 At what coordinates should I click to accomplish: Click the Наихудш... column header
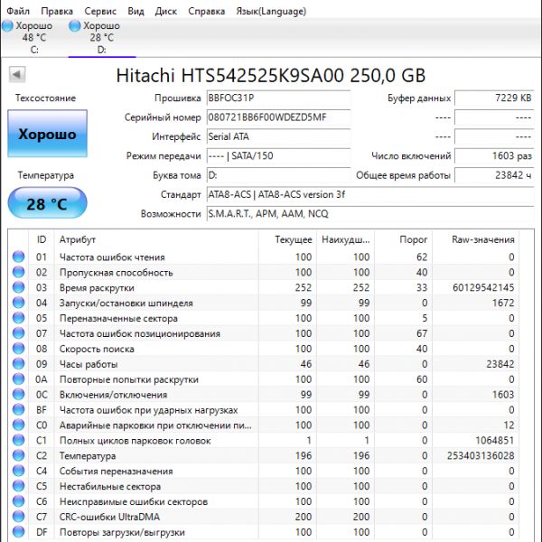[345, 239]
